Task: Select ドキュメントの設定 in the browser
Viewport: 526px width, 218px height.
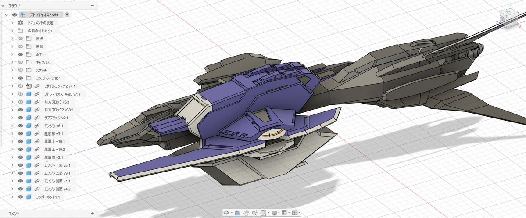Action: point(40,23)
